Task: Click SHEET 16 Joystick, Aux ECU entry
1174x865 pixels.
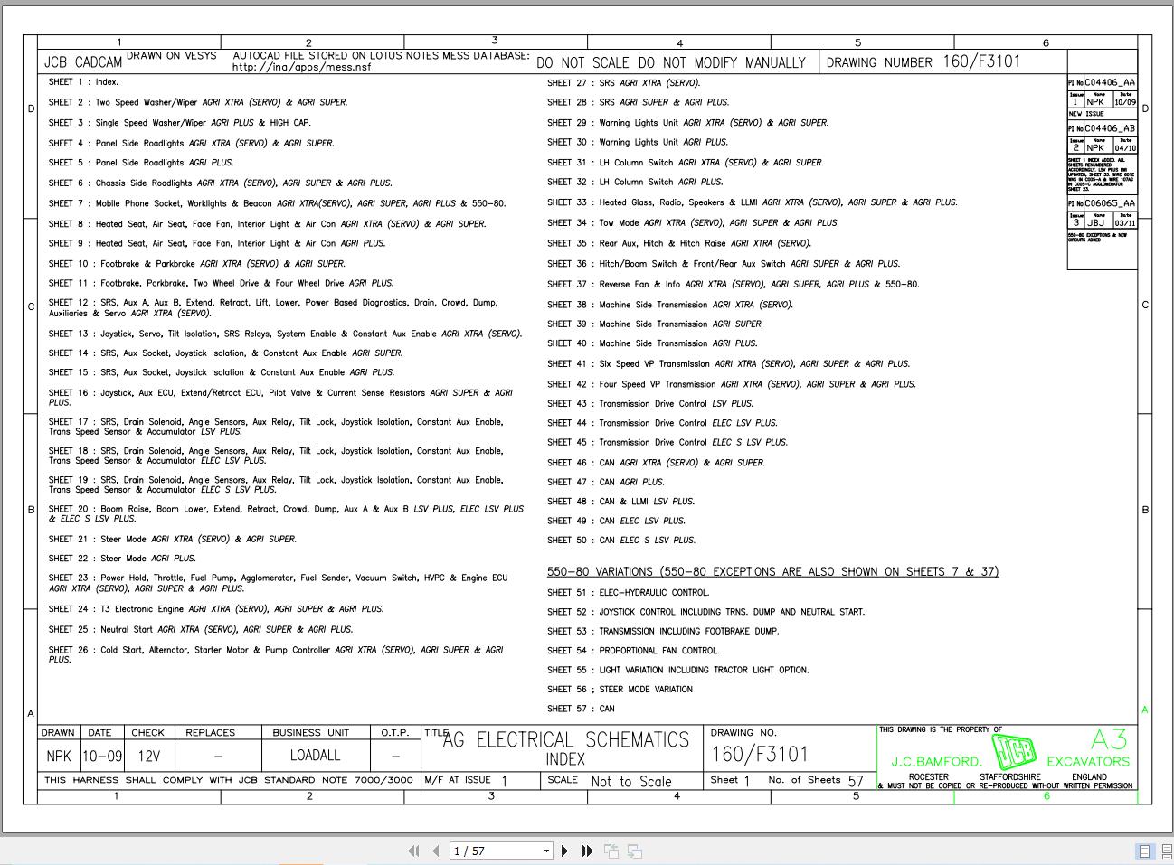Action: click(x=280, y=398)
